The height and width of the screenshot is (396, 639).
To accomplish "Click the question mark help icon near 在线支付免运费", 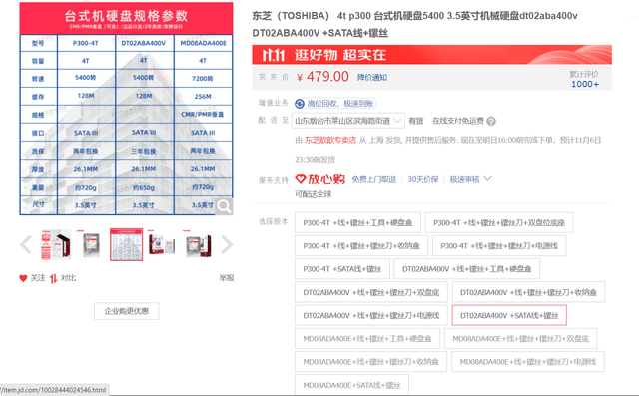I will click(491, 121).
